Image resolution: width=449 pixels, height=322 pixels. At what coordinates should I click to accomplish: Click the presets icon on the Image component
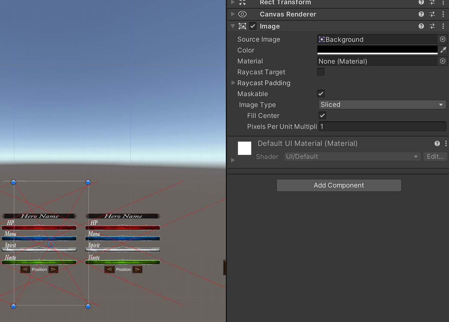pyautogui.click(x=432, y=26)
